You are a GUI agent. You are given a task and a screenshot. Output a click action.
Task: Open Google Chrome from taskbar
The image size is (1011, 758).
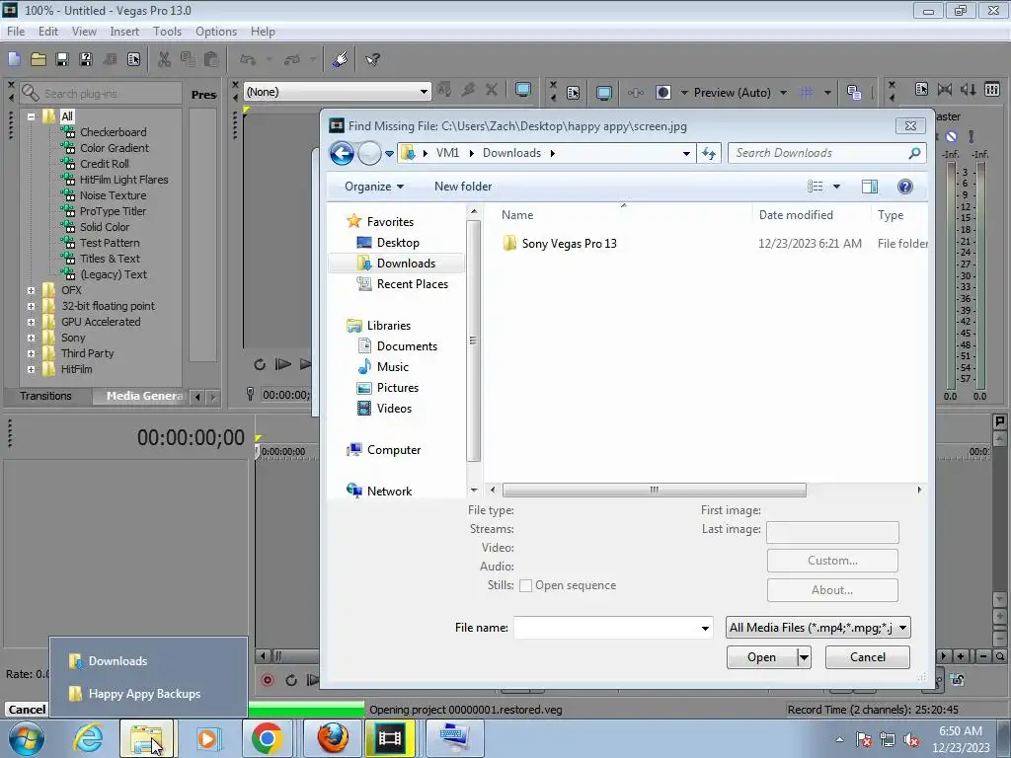tap(267, 738)
